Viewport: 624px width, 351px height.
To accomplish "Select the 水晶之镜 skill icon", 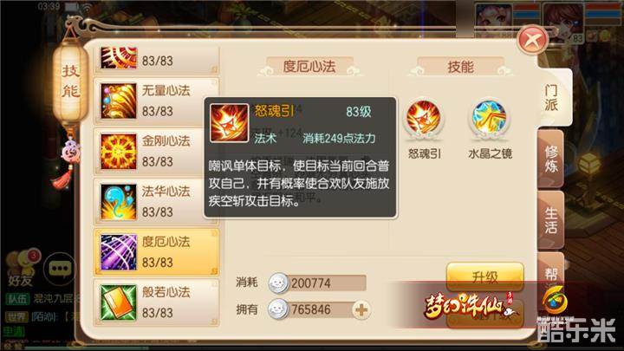I will 489,118.
